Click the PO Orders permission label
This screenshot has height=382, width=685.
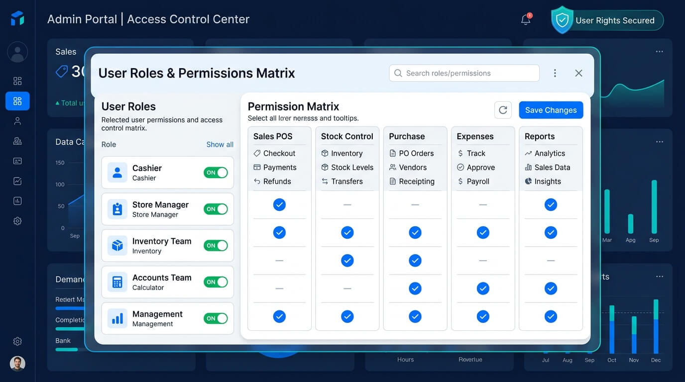coord(416,153)
